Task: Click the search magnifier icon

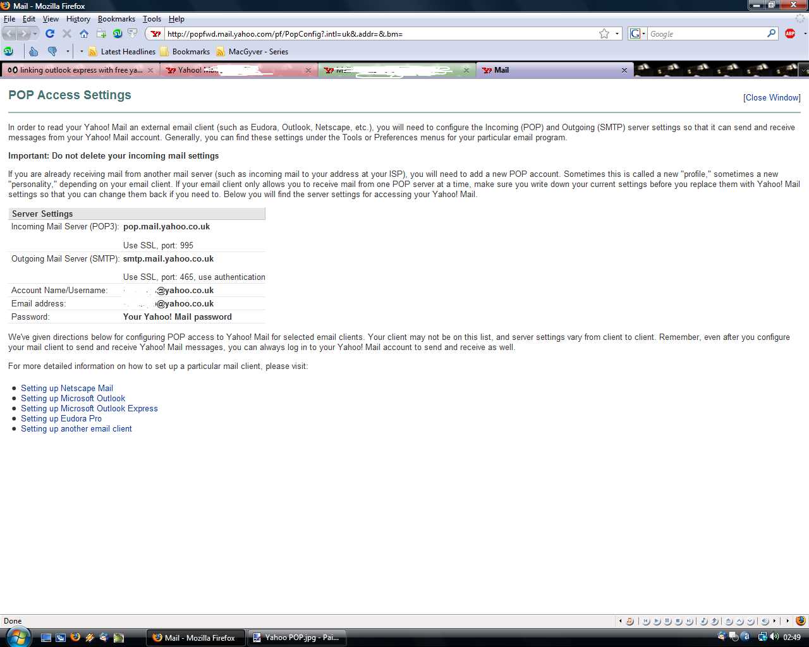Action: (x=772, y=33)
